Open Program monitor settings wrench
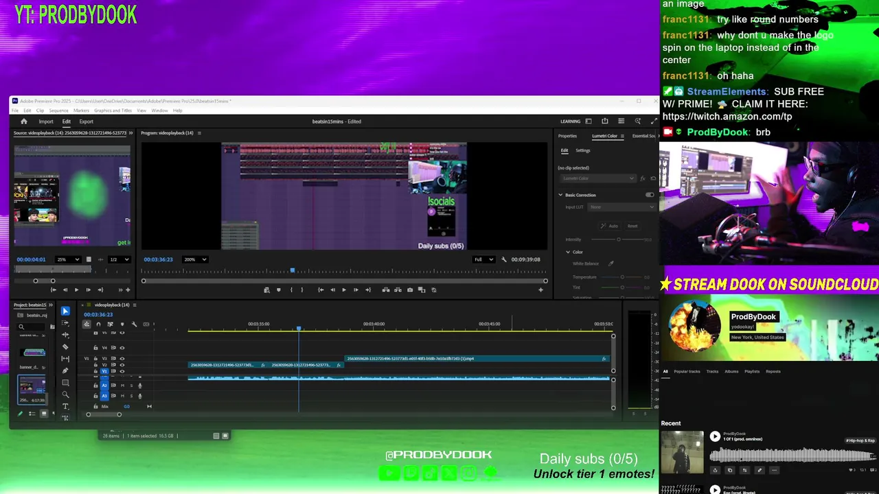This screenshot has width=879, height=494. [504, 259]
